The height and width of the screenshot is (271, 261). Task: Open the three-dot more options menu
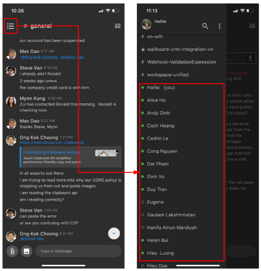pos(219,26)
